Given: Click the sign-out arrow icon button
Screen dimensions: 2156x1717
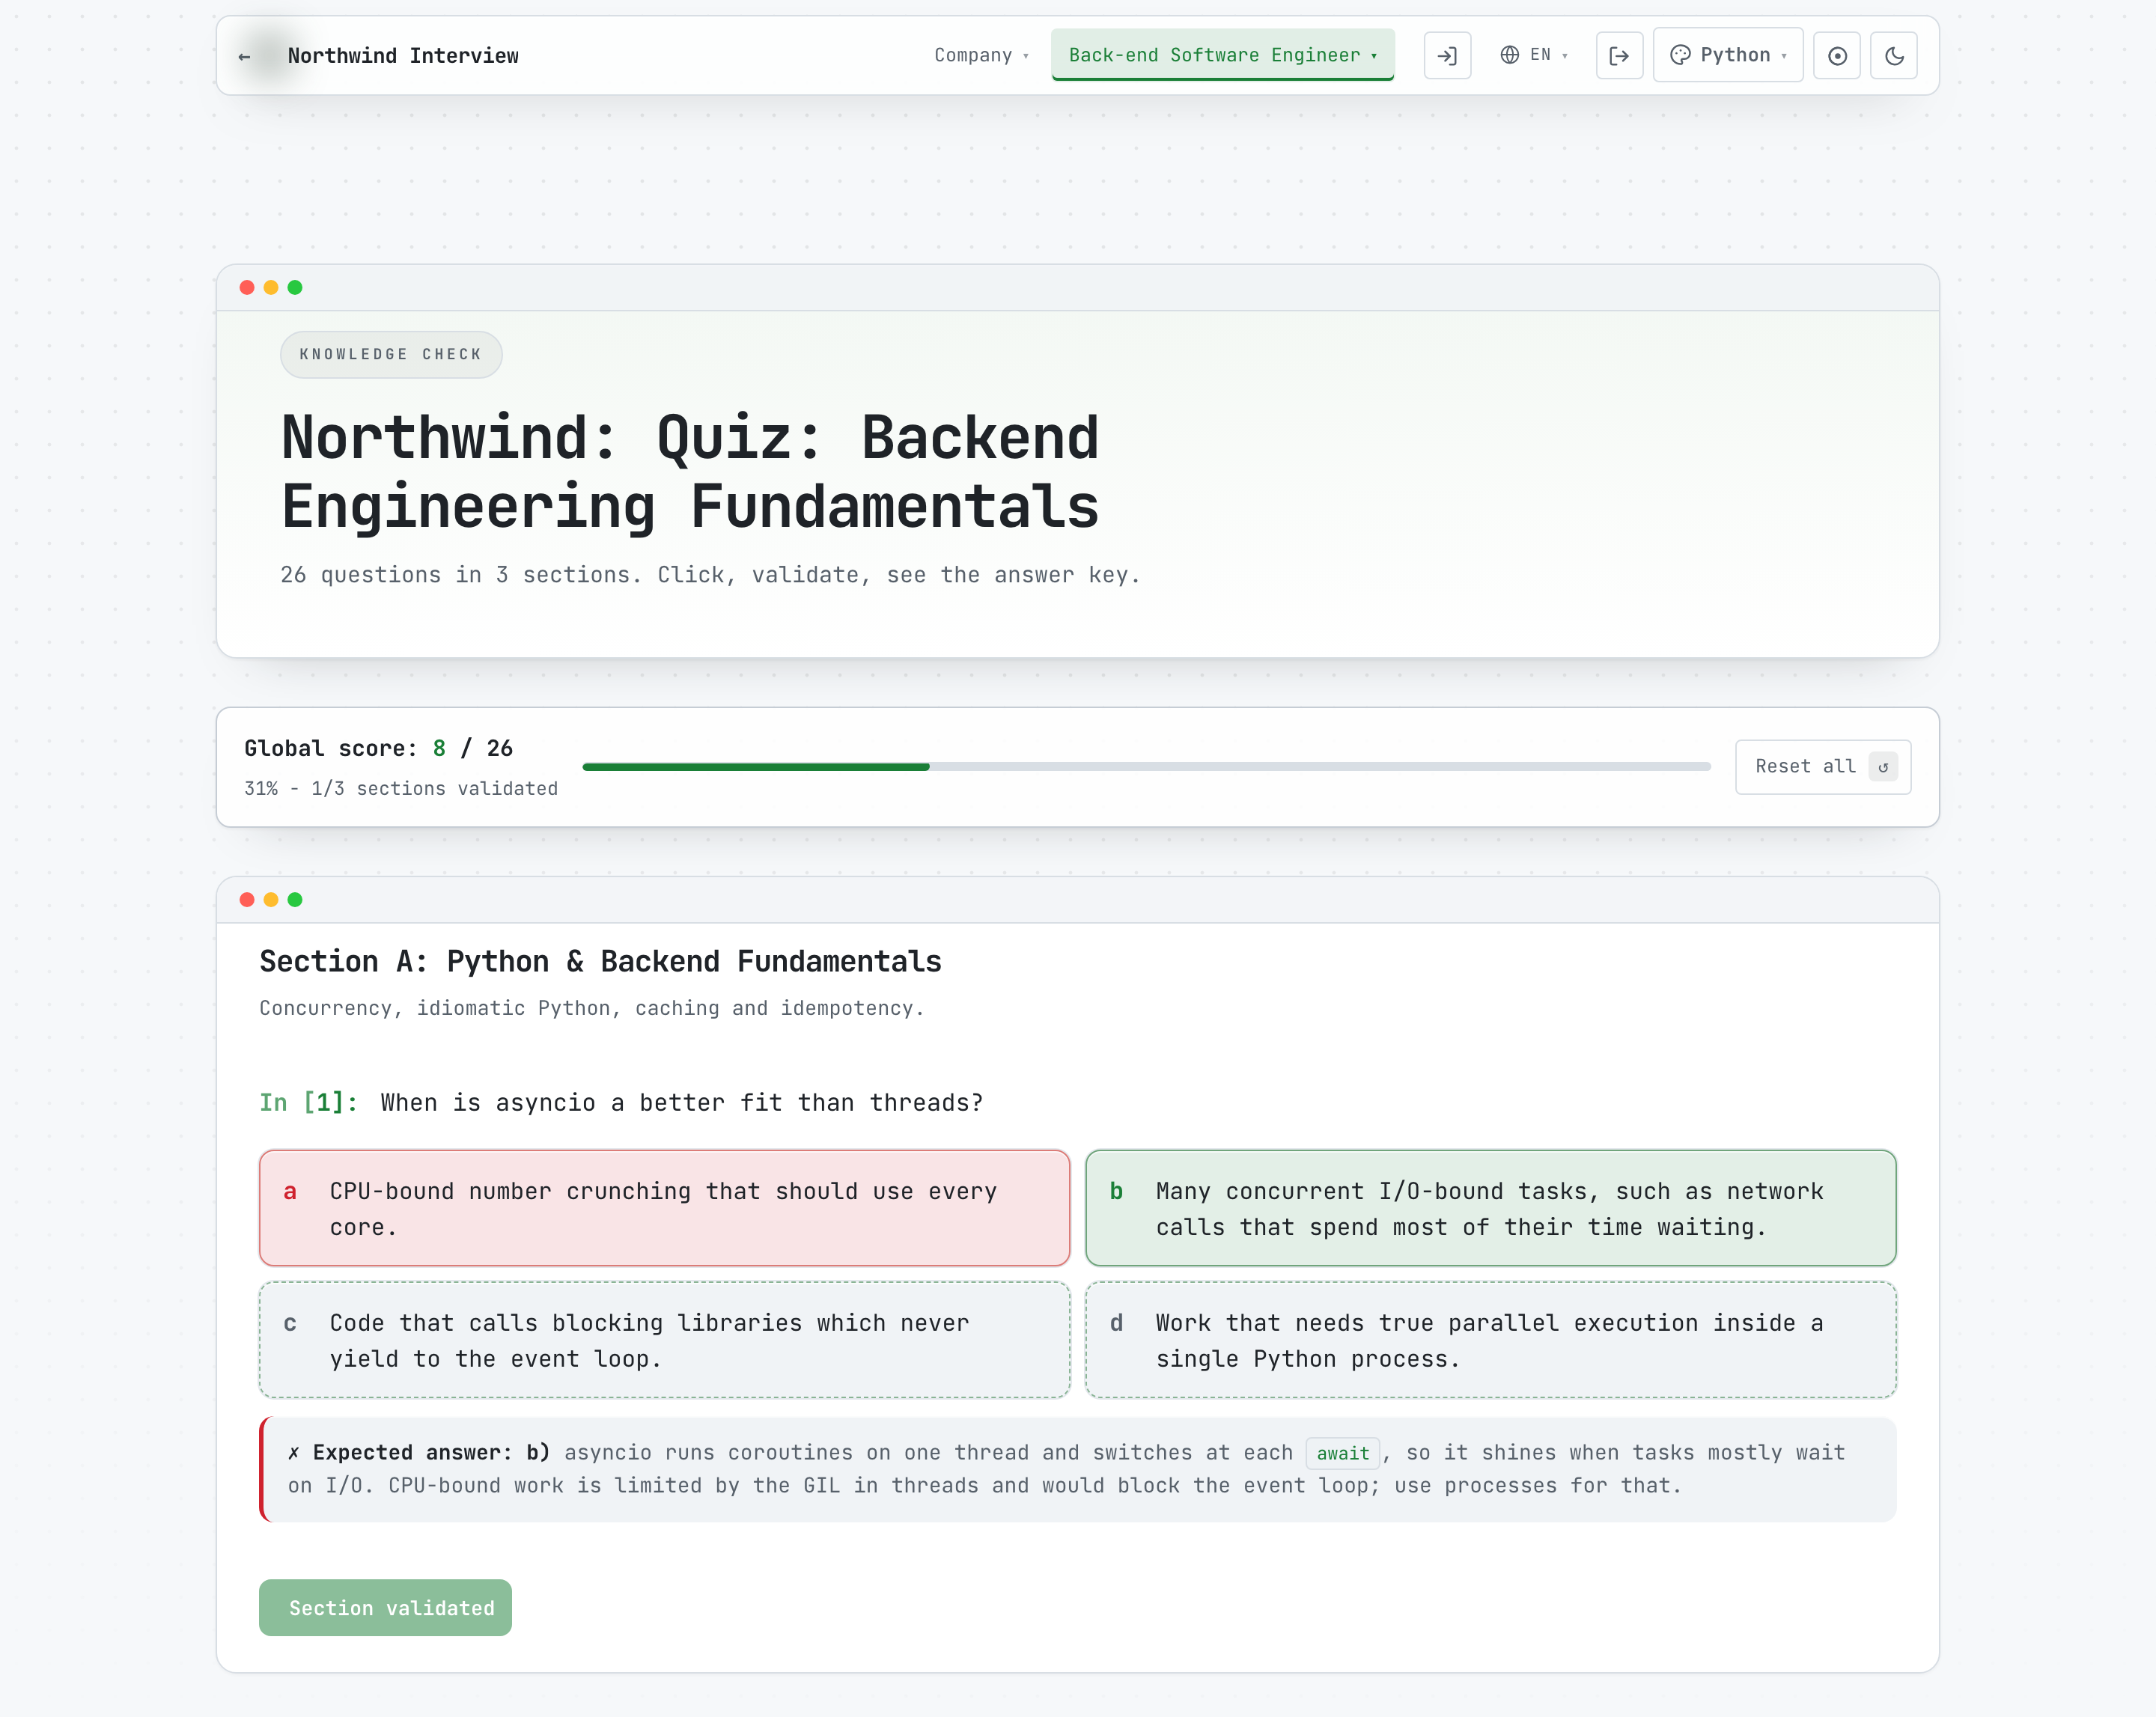Looking at the screenshot, I should point(1619,56).
